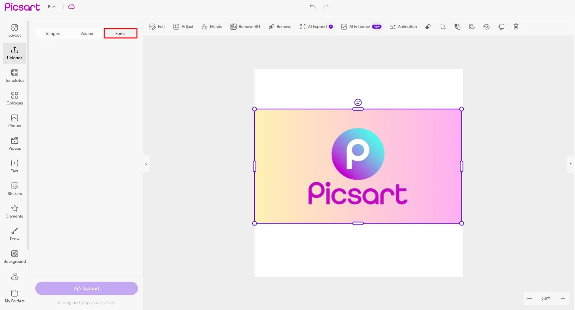Image resolution: width=575 pixels, height=310 pixels.
Task: Open the Templates panel
Action: click(15, 76)
